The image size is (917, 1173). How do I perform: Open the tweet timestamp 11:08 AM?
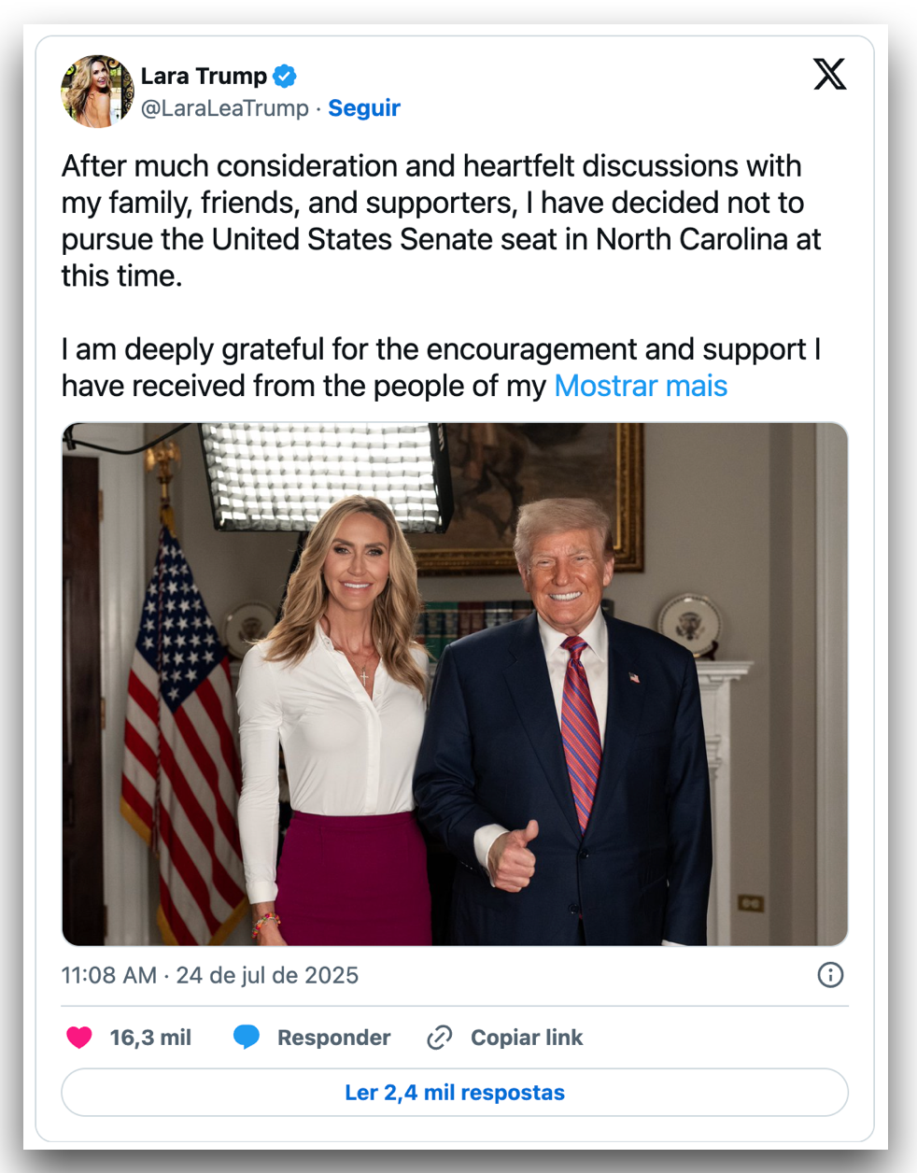pos(108,975)
